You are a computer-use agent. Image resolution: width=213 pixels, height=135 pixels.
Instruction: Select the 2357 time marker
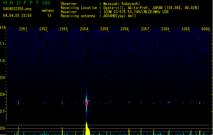pos(145,29)
